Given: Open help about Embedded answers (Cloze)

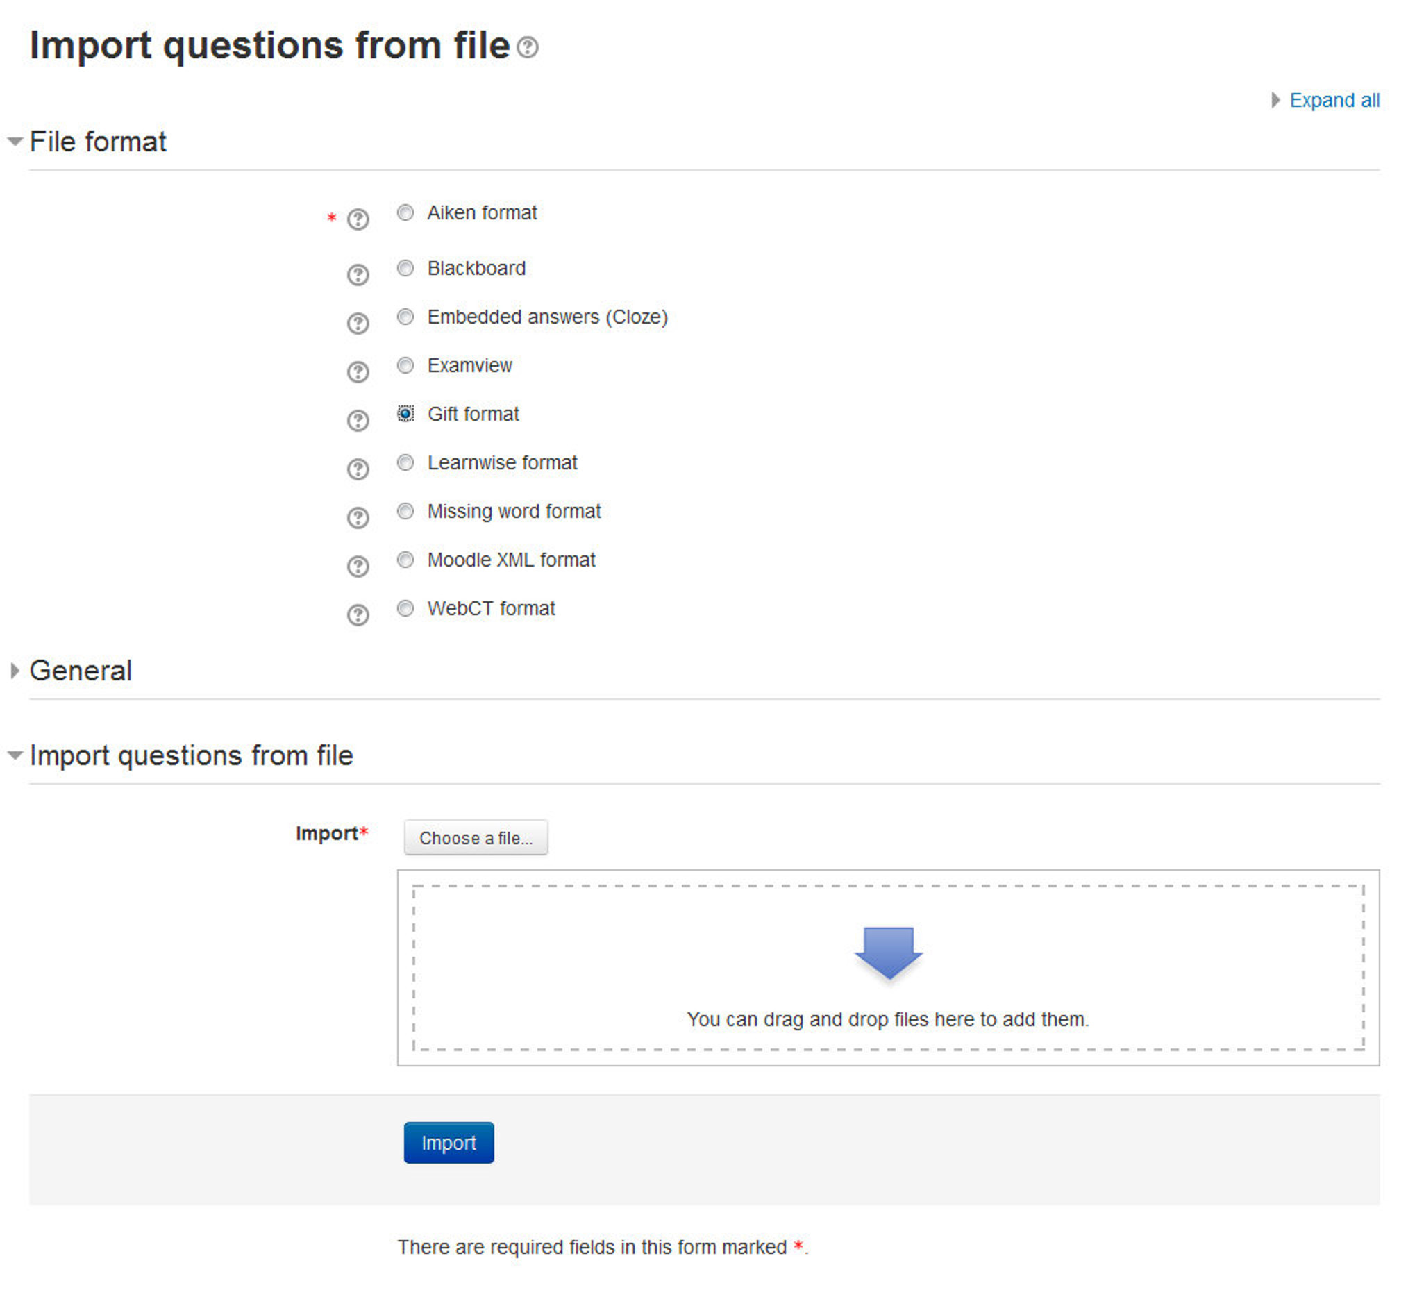Looking at the screenshot, I should click(x=358, y=324).
